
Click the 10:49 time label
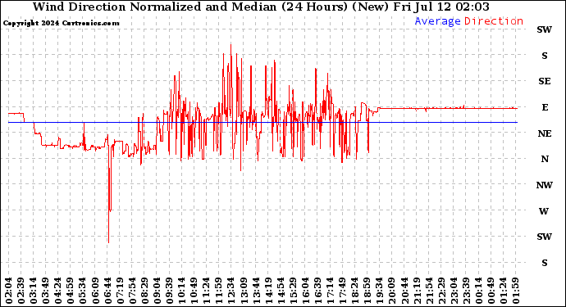[194, 291]
